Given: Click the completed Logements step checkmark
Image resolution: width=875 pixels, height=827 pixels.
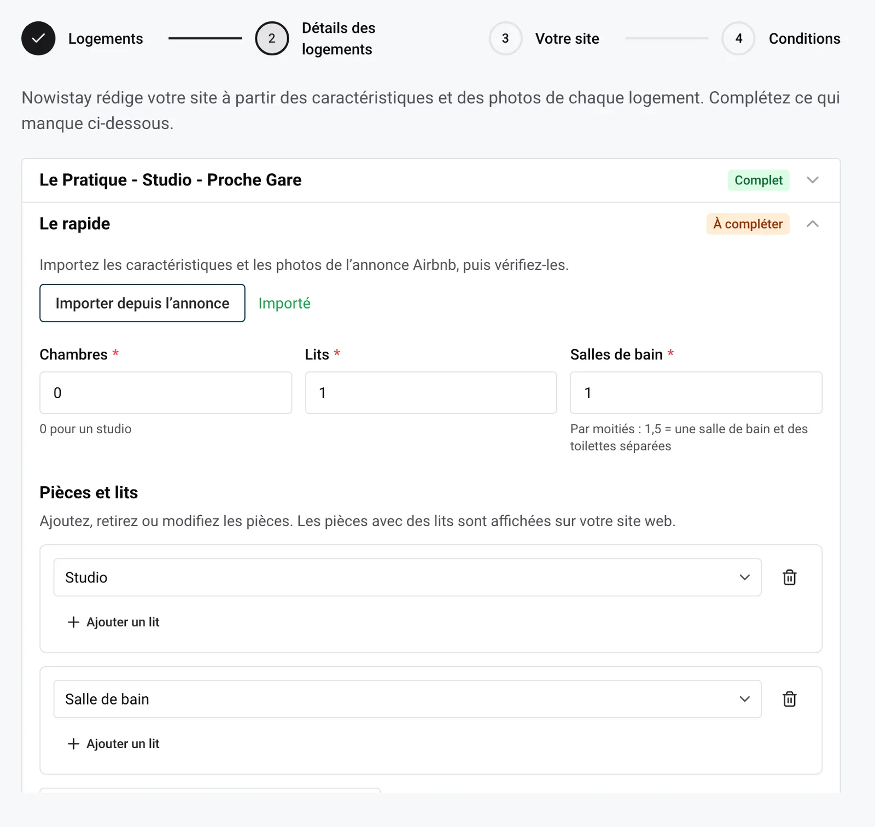Looking at the screenshot, I should (38, 38).
